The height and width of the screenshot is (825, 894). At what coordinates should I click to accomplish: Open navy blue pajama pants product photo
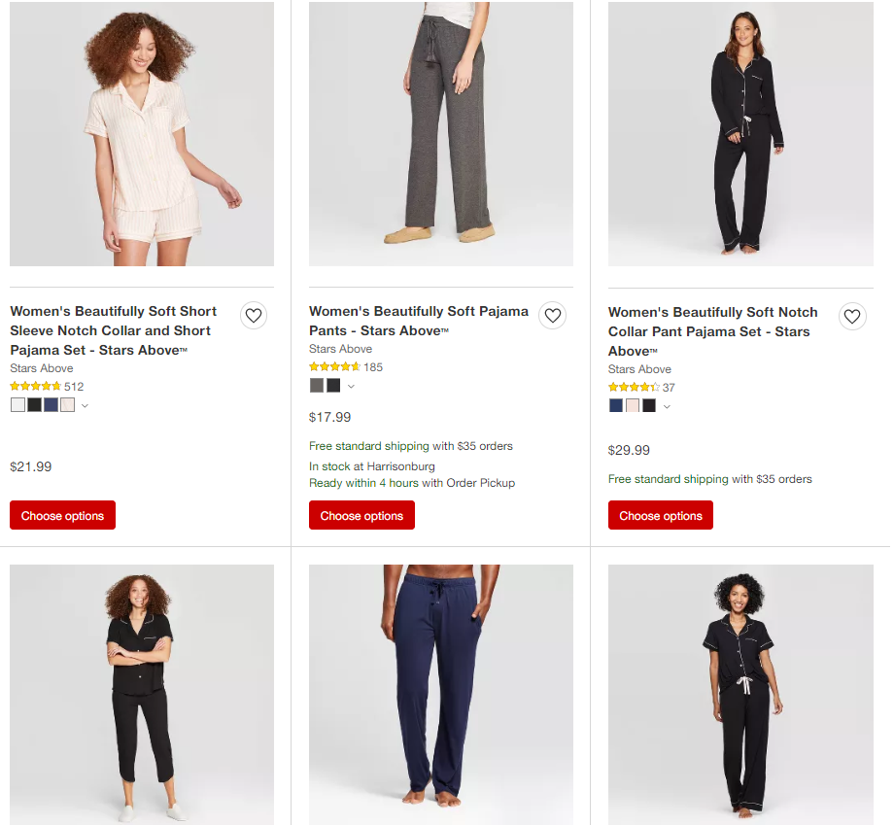[441, 694]
